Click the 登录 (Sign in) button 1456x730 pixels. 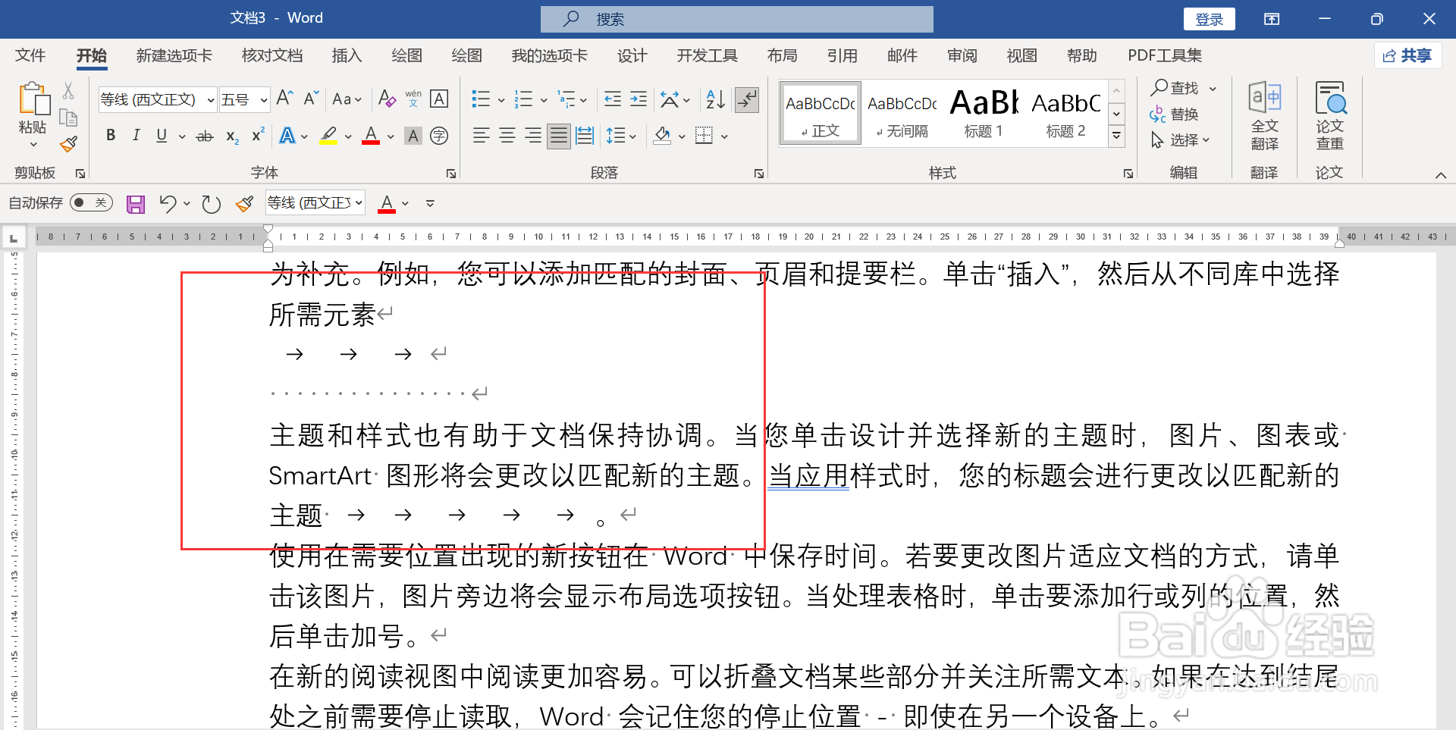tap(1209, 19)
